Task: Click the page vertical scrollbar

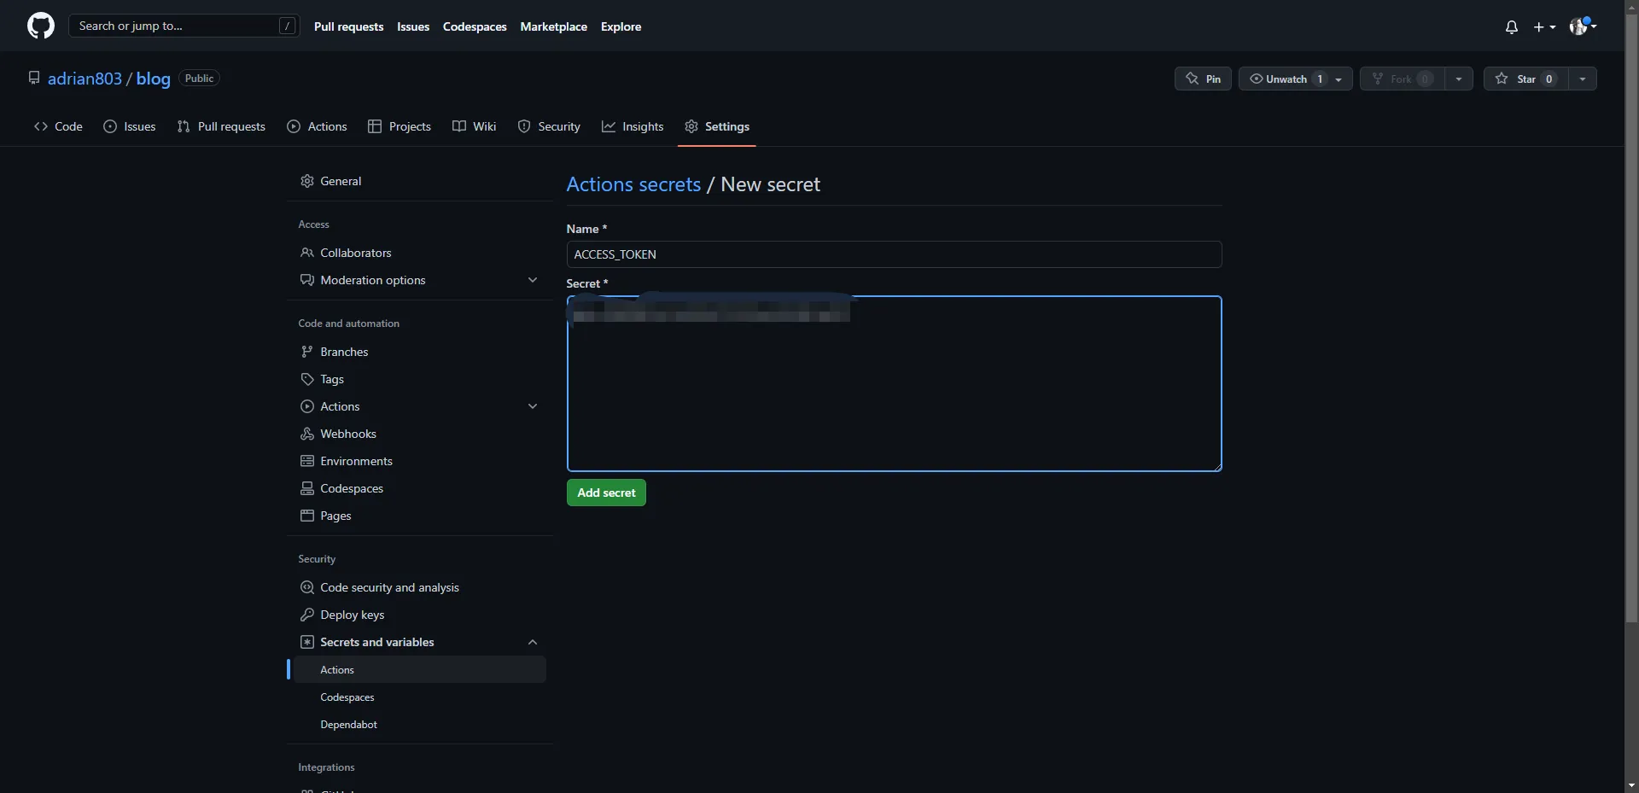Action: tap(1631, 341)
